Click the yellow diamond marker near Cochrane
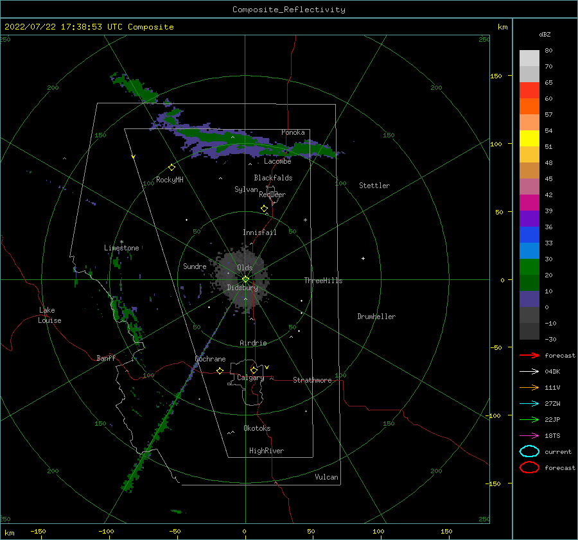Viewport: 578px width, 540px height. [x=220, y=370]
